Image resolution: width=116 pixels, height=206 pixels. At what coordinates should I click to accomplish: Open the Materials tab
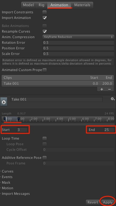(x=82, y=5)
